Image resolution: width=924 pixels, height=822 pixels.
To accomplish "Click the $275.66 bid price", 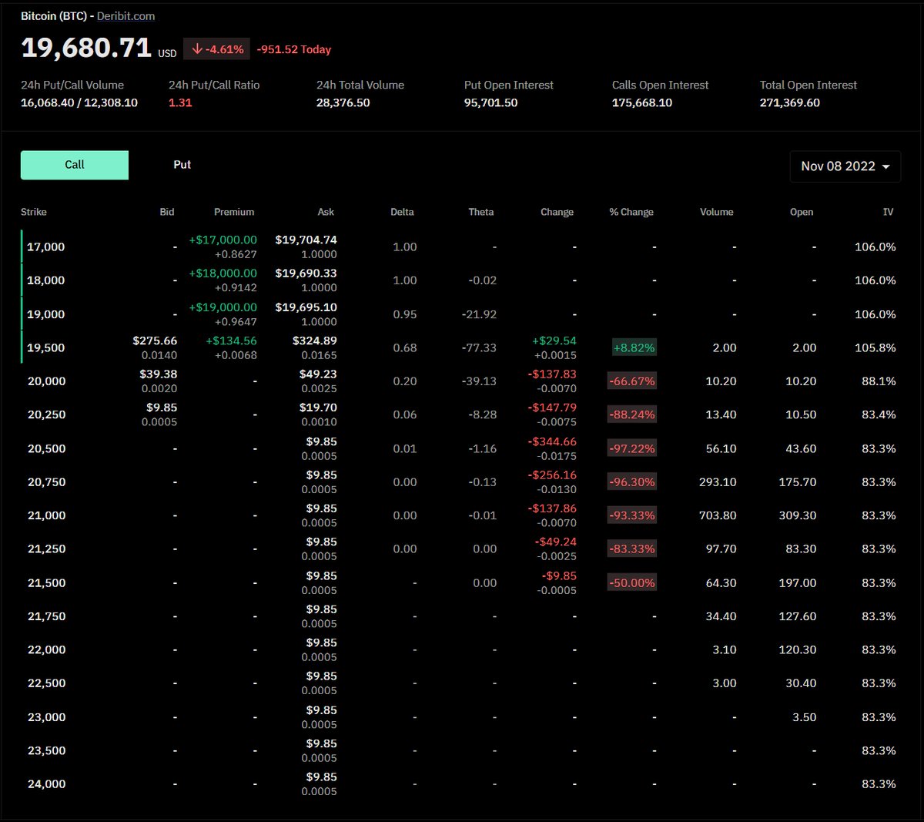I will tap(155, 341).
